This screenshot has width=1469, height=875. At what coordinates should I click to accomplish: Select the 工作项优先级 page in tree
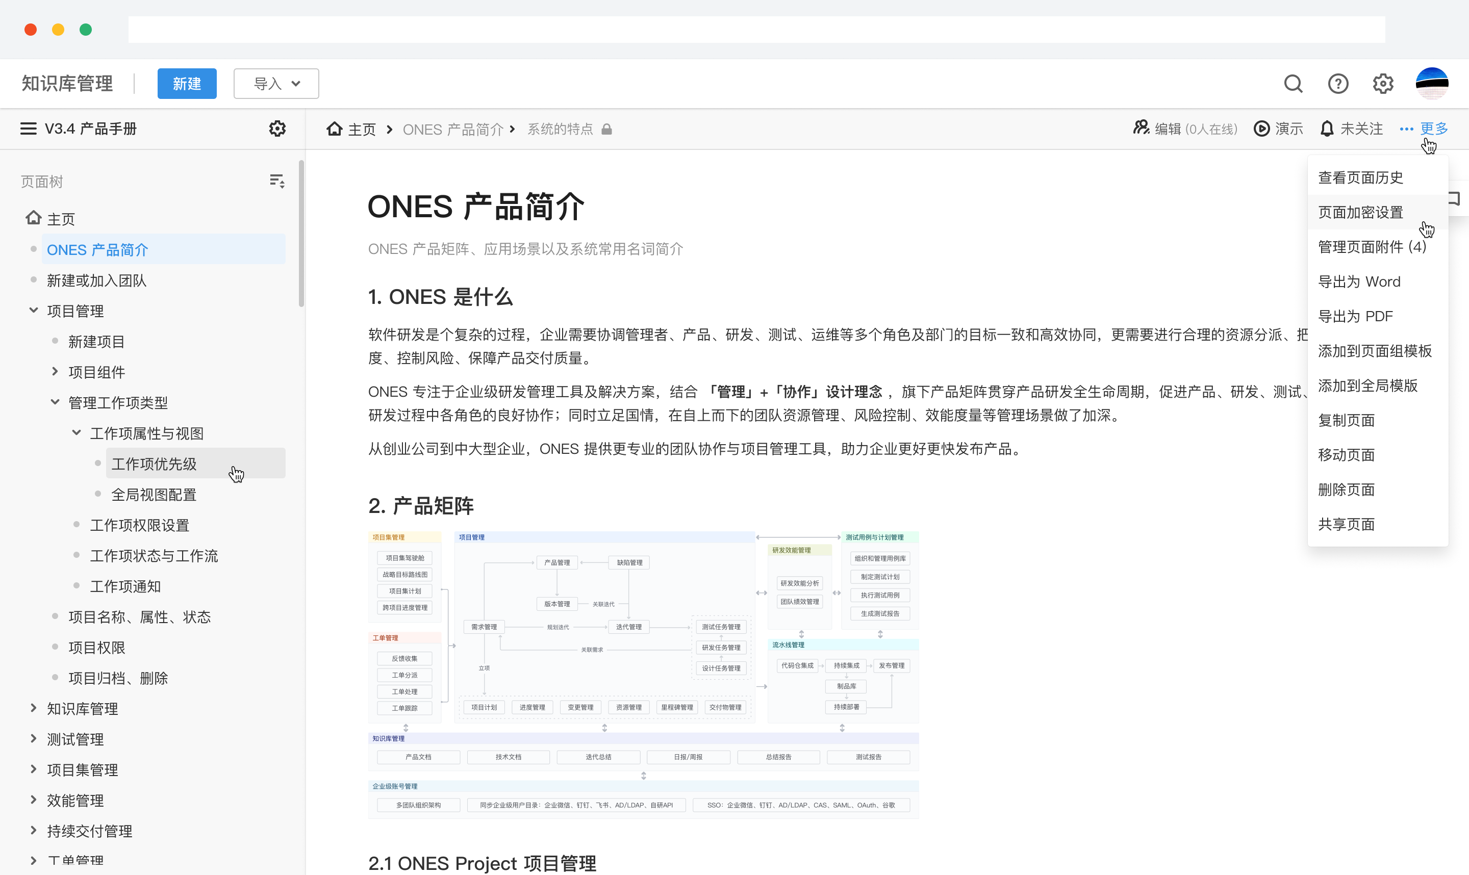pos(155,464)
